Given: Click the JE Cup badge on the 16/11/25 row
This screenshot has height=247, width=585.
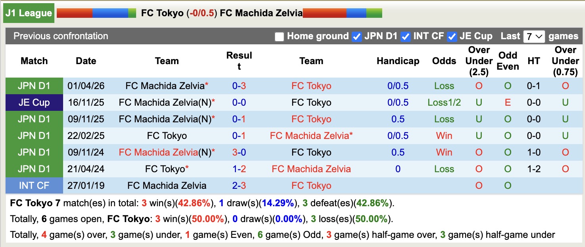Looking at the screenshot, I should point(34,103).
